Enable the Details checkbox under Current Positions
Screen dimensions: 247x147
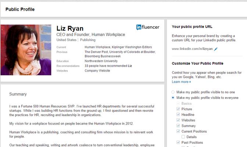coord(183,137)
